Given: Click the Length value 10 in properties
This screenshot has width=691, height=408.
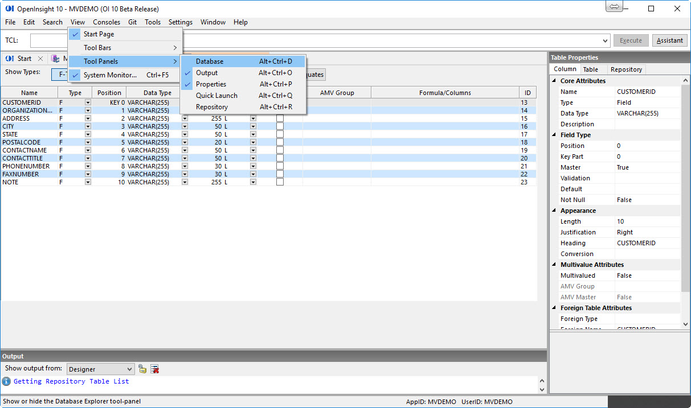Looking at the screenshot, I should coord(648,221).
